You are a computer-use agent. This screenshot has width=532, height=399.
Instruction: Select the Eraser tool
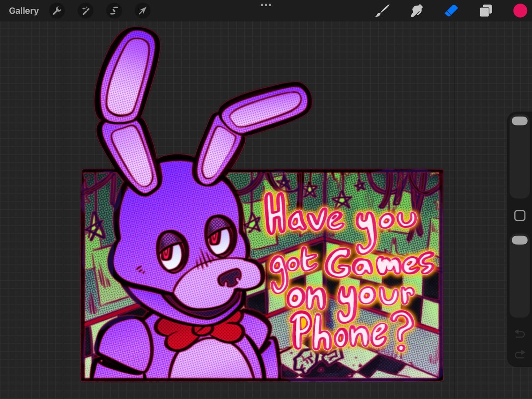pos(451,11)
